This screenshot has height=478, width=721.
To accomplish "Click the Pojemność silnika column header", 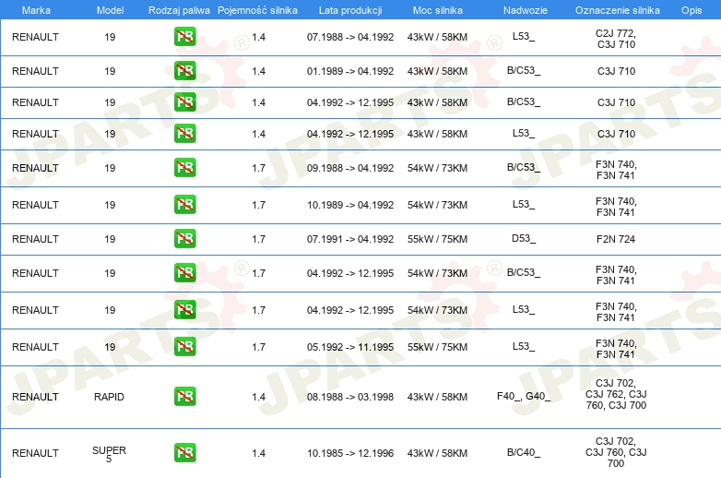I will click(258, 9).
